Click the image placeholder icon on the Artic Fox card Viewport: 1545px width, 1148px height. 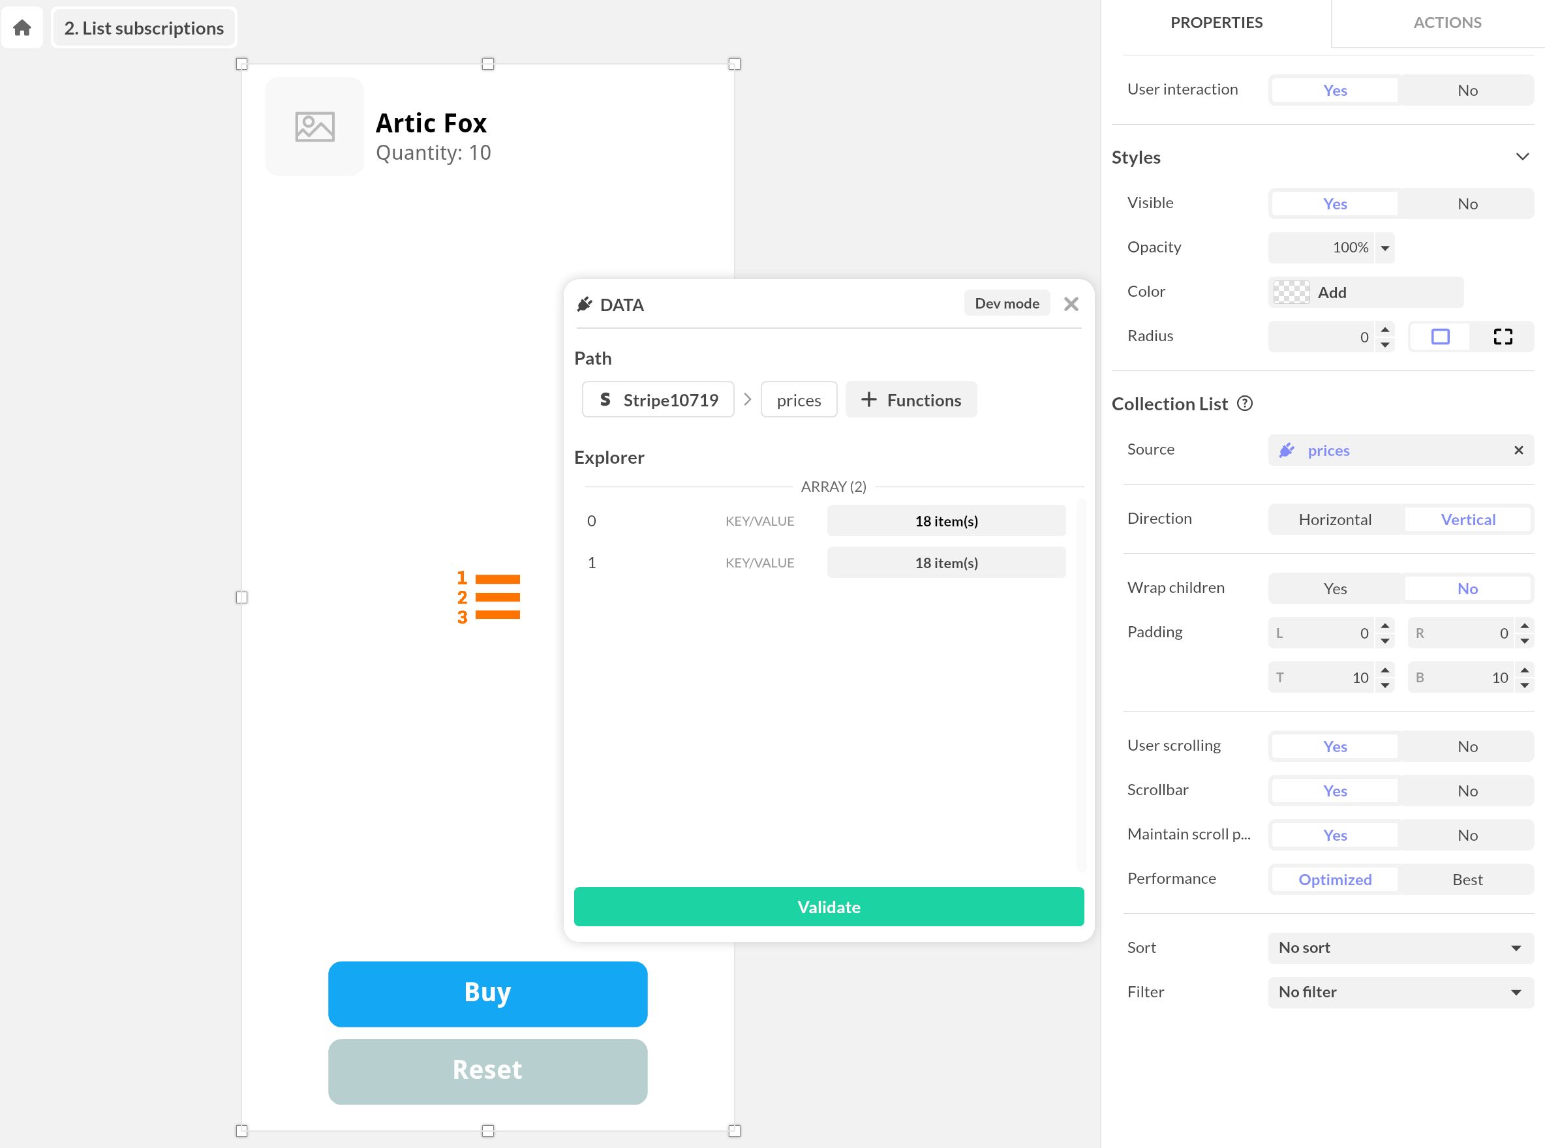pyautogui.click(x=314, y=127)
